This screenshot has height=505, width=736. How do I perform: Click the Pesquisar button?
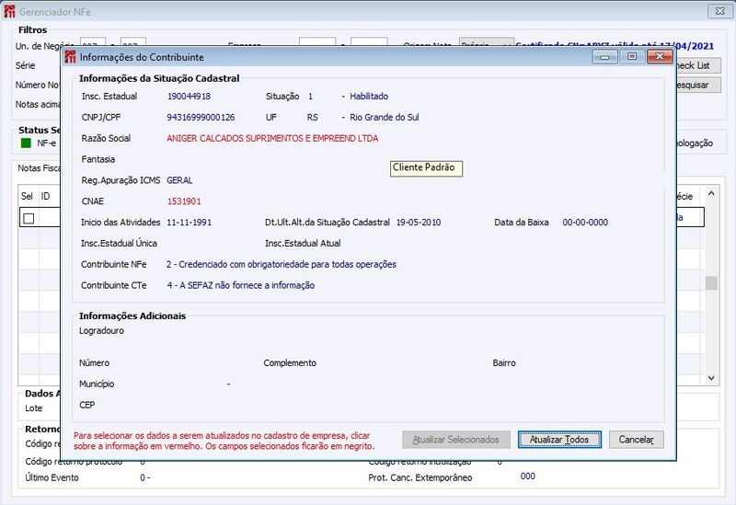pyautogui.click(x=697, y=85)
